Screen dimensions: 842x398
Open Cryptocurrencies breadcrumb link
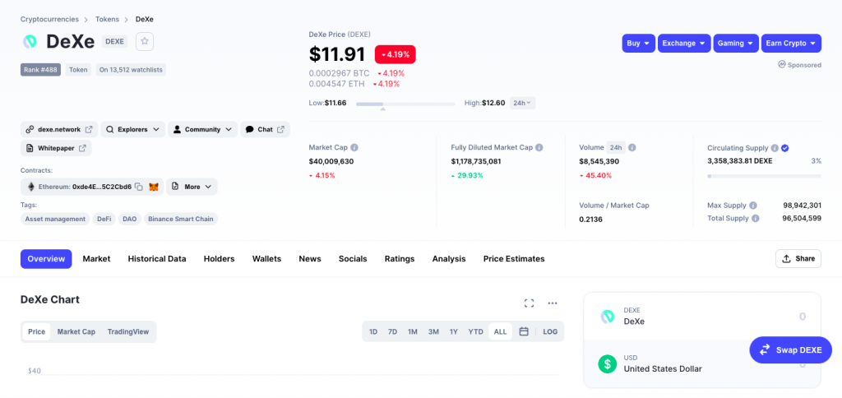pos(49,20)
